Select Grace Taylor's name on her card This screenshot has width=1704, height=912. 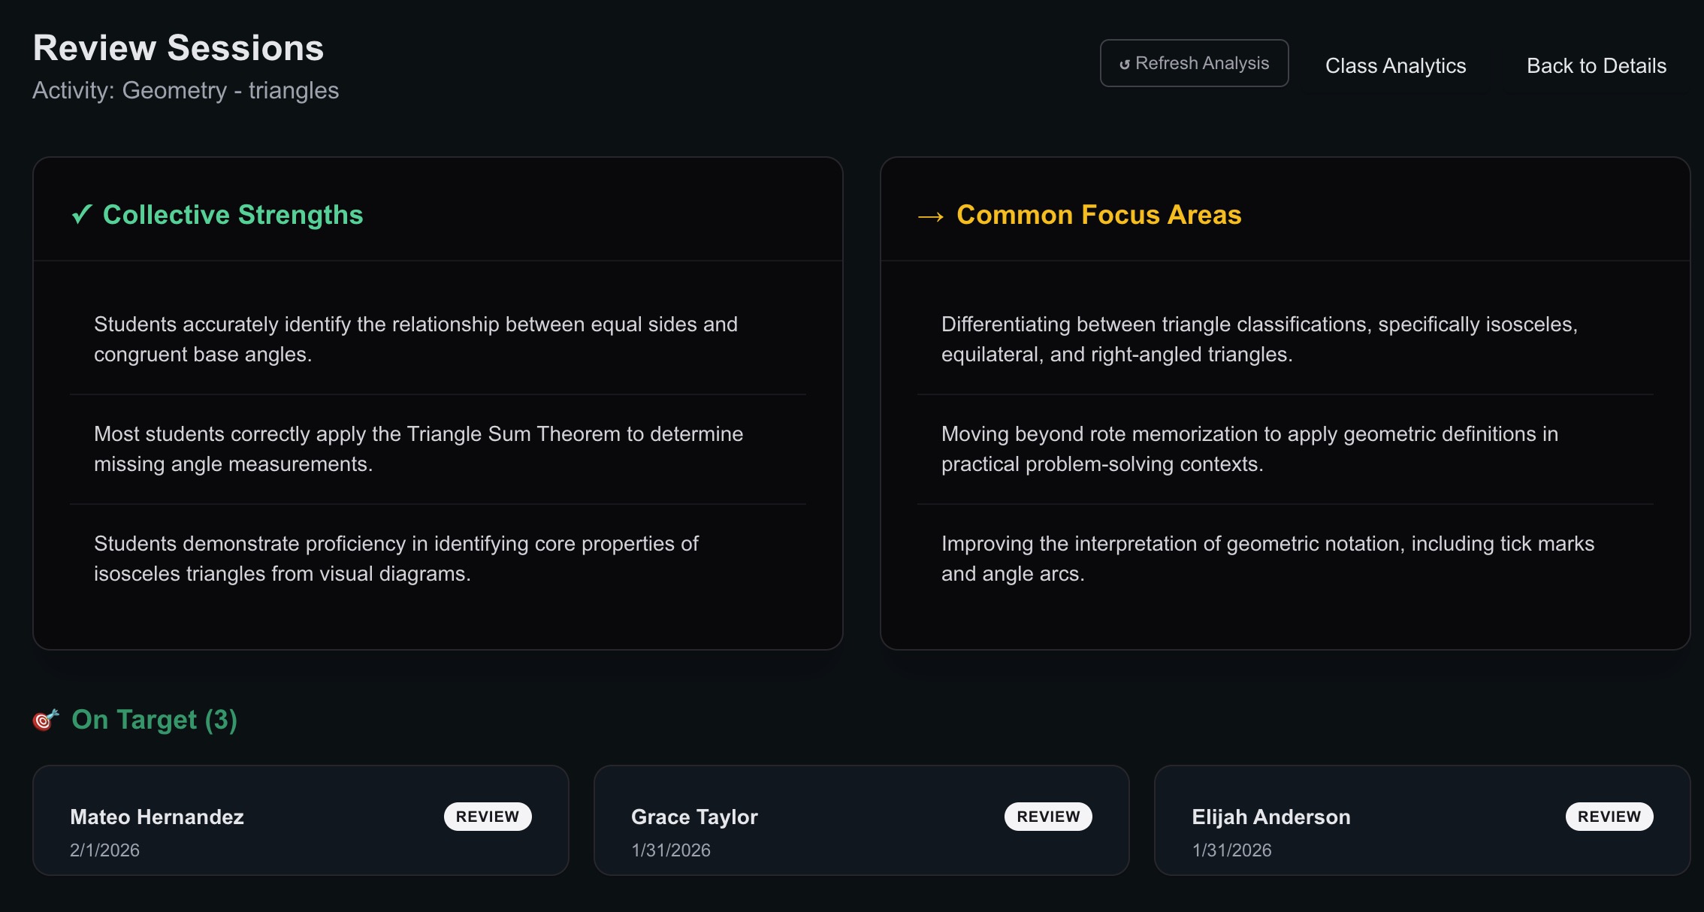tap(694, 817)
